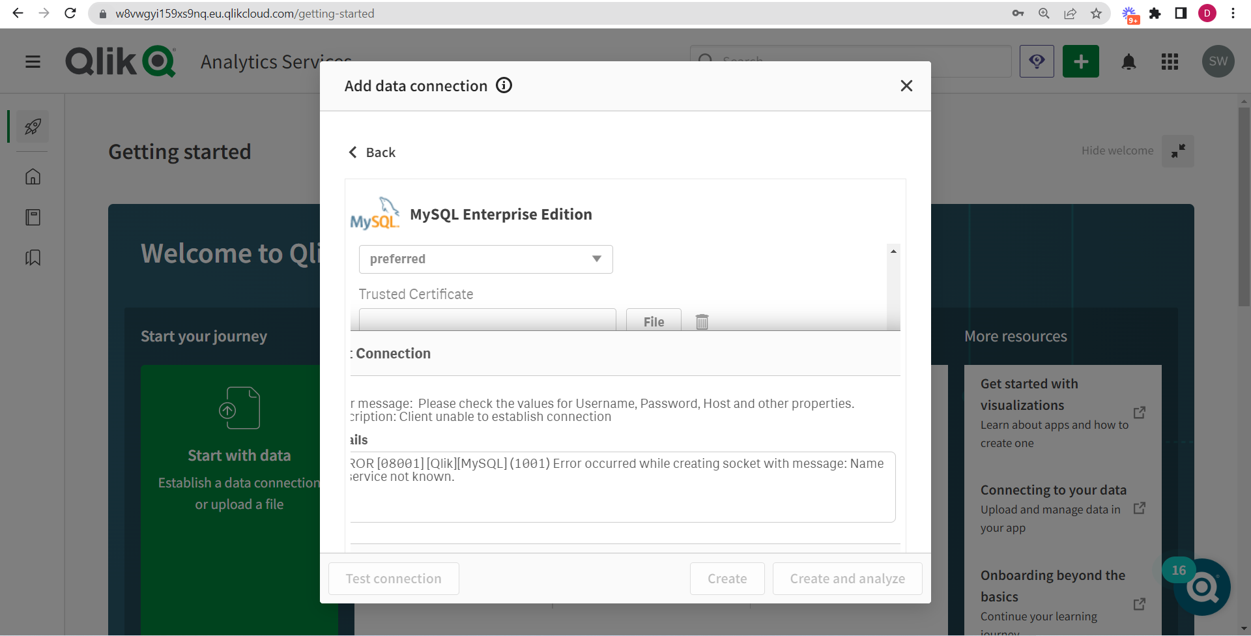Open the navigation hamburger menu
Screen dimensions: 1251x636
32,61
